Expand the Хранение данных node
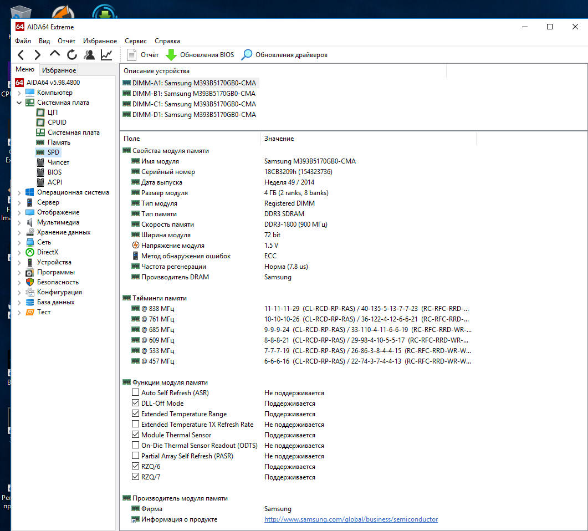Image resolution: width=588 pixels, height=531 pixels. pyautogui.click(x=19, y=232)
